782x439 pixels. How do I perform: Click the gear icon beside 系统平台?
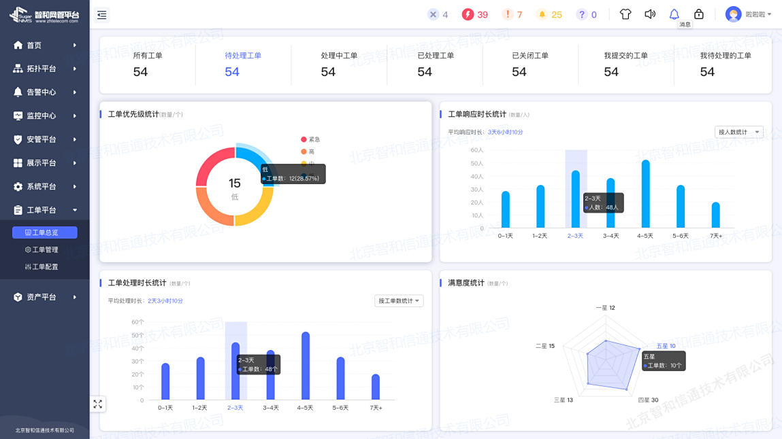18,187
